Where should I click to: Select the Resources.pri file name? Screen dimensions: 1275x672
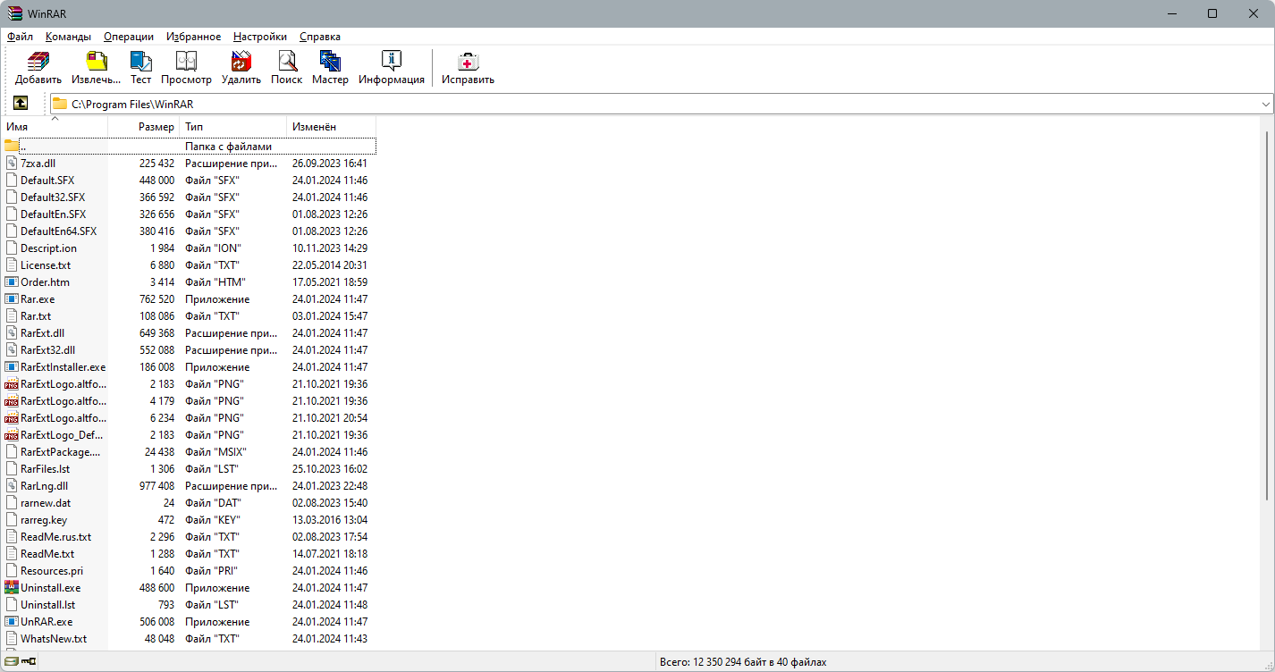[52, 571]
